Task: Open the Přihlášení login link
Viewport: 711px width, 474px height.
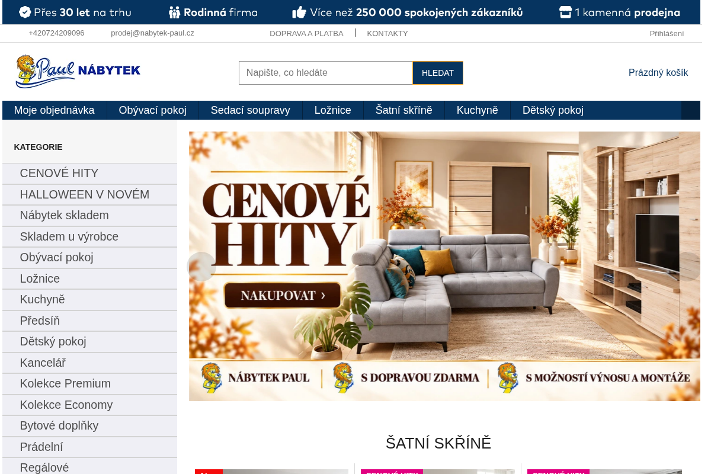Action: [667, 33]
